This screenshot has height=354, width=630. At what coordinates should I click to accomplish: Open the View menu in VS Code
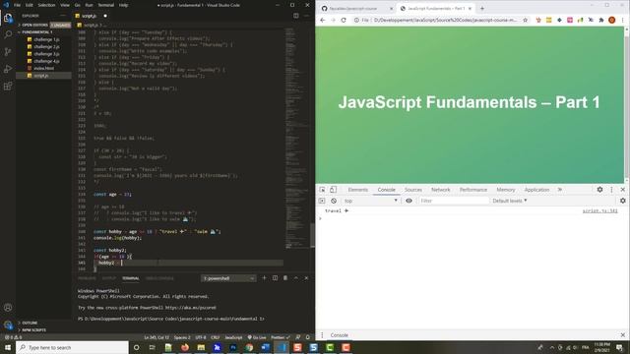[65, 5]
